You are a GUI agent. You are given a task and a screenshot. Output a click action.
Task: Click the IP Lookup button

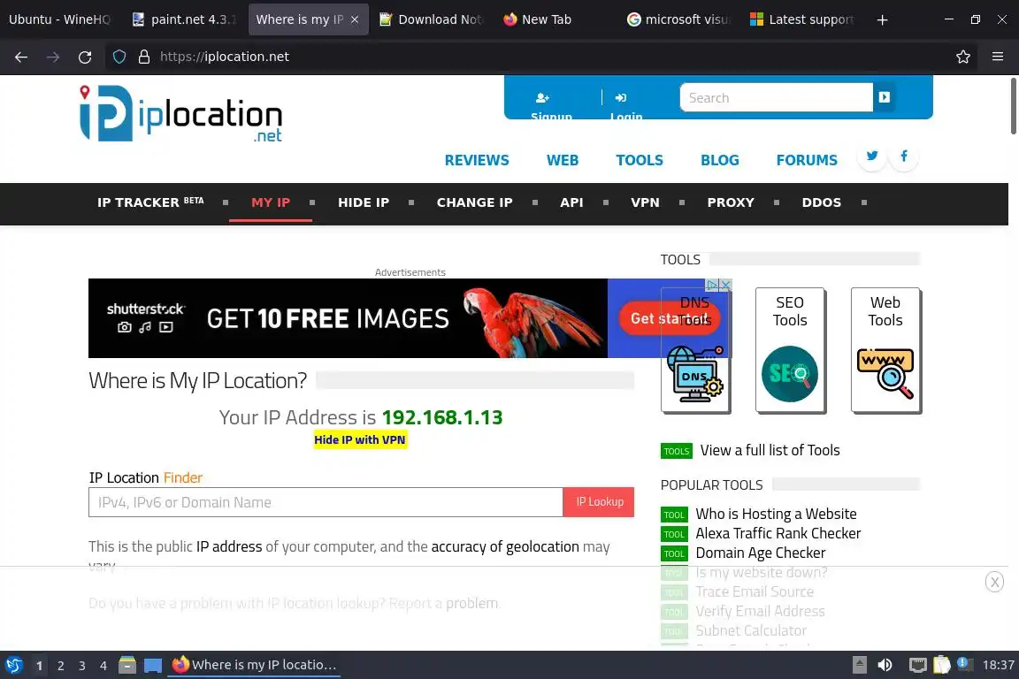click(599, 502)
